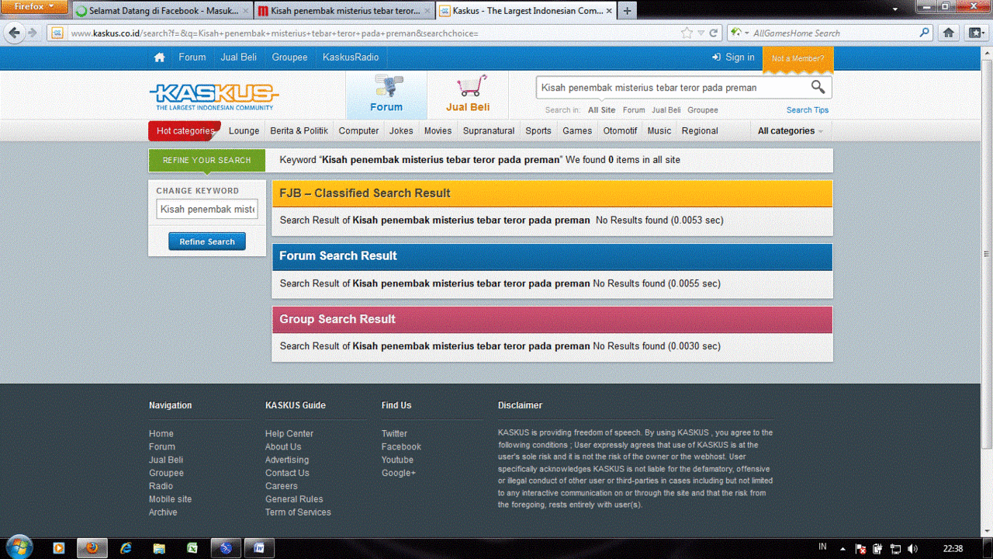Screen dimensions: 993x559
Task: Click the site identity icon in address bar
Action: 56,33
